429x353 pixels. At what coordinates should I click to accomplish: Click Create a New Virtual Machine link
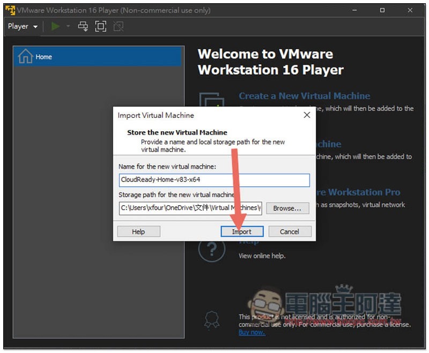(304, 96)
